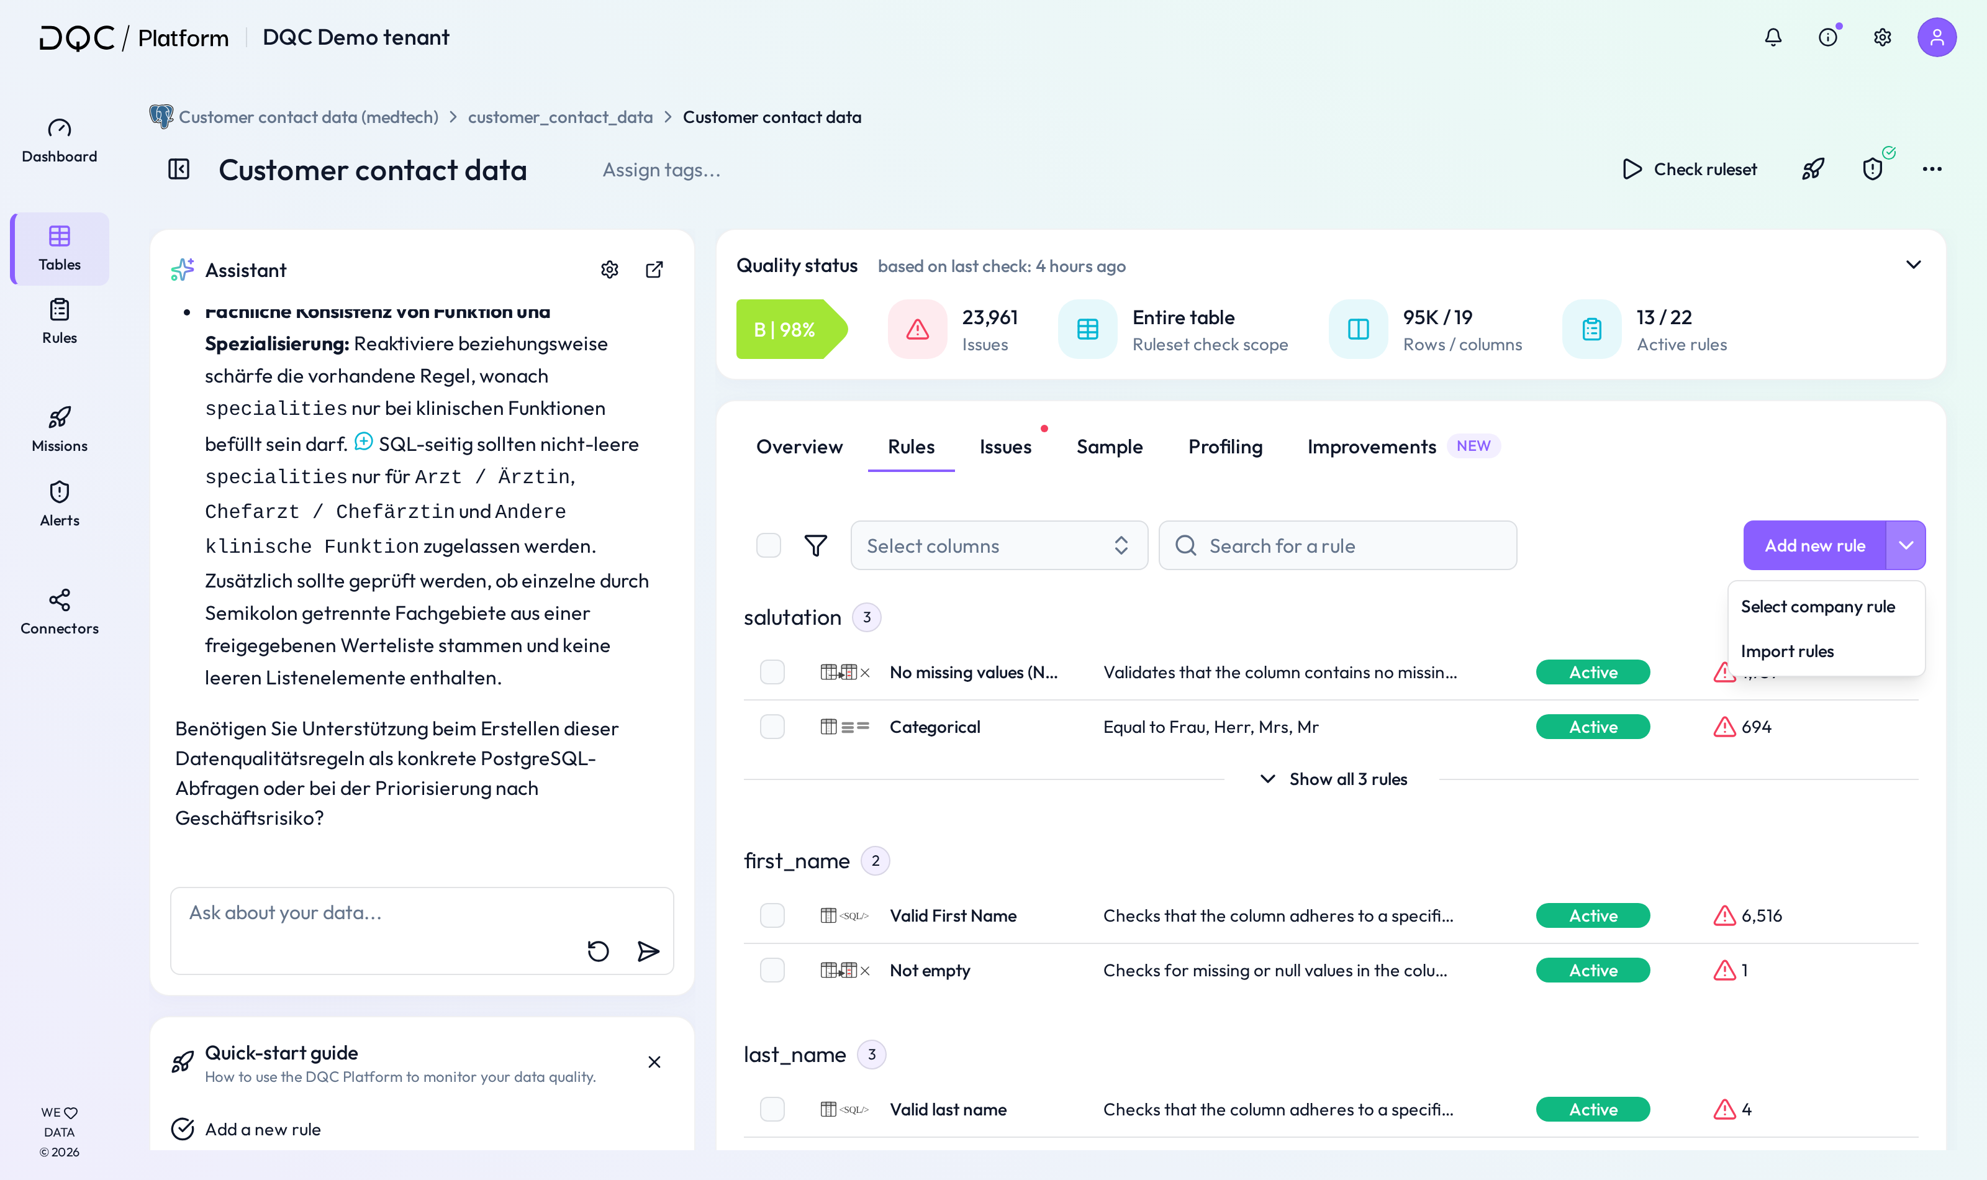Switch to the Issues tab

click(1005, 447)
